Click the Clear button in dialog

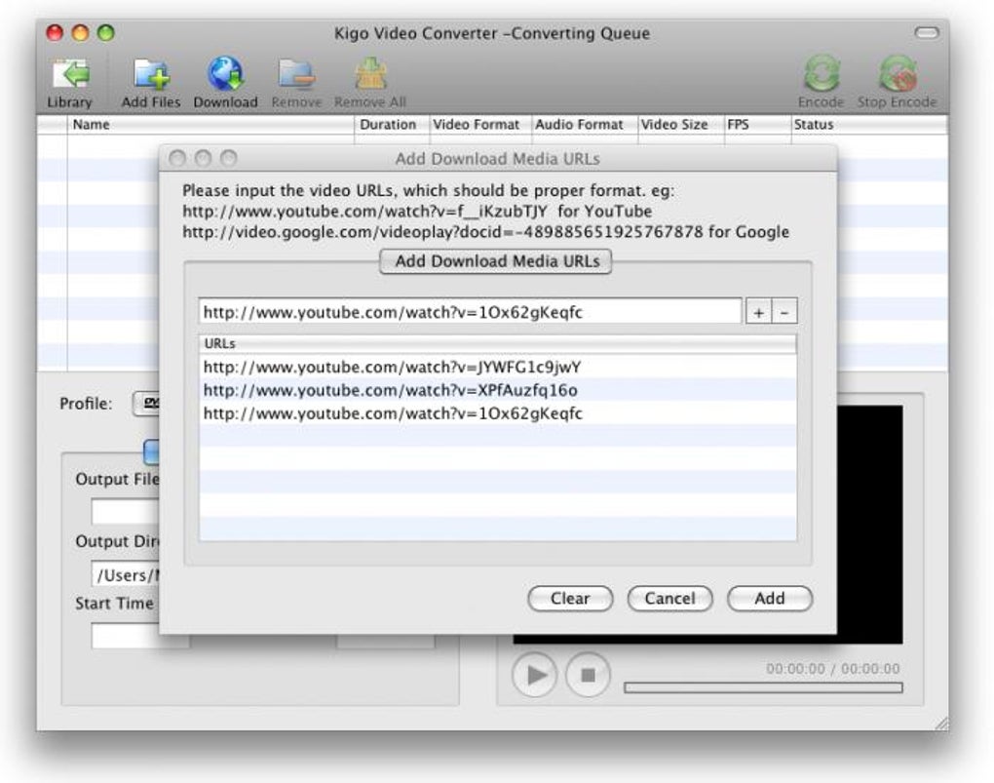(570, 599)
